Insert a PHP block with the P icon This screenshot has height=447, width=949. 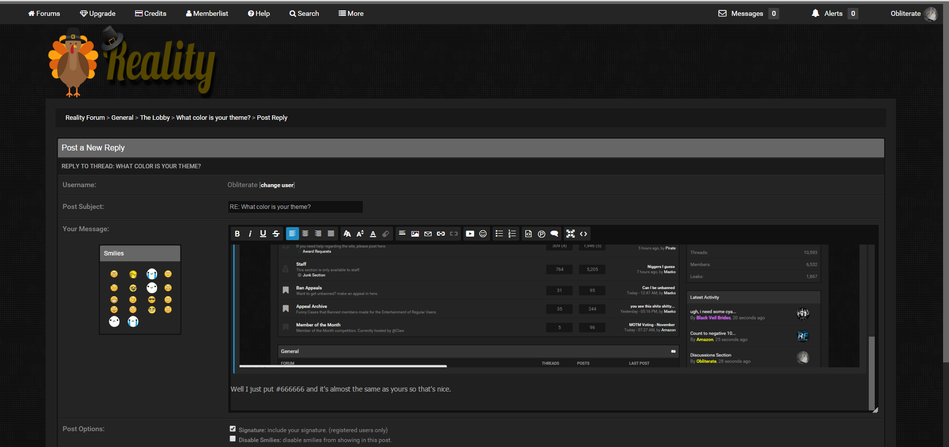pos(541,234)
